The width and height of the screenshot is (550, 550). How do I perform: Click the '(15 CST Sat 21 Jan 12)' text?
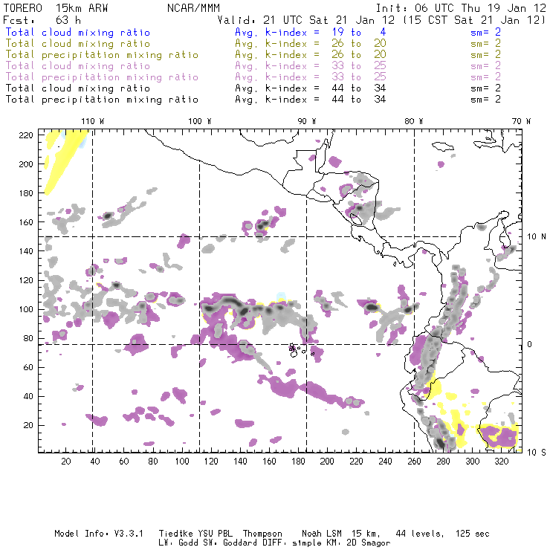pos(474,20)
